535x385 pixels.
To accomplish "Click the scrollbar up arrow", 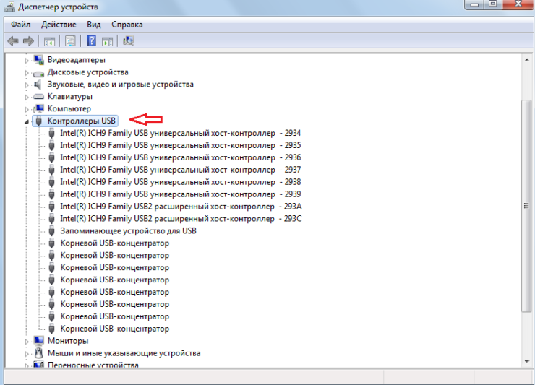I will pos(527,60).
